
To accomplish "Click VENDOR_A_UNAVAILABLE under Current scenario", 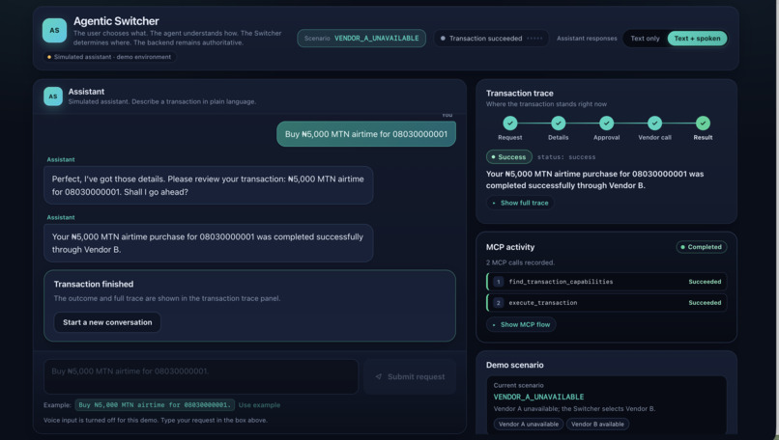I will [x=538, y=397].
